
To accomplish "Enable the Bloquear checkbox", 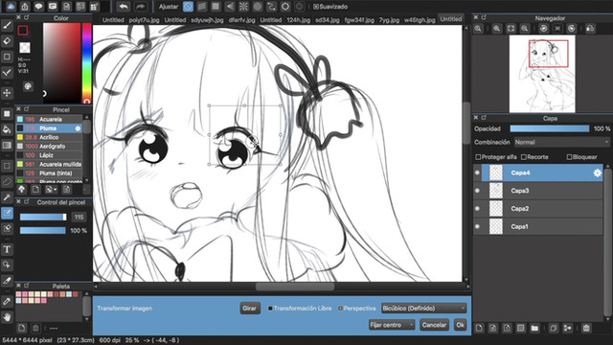I will pyautogui.click(x=569, y=157).
